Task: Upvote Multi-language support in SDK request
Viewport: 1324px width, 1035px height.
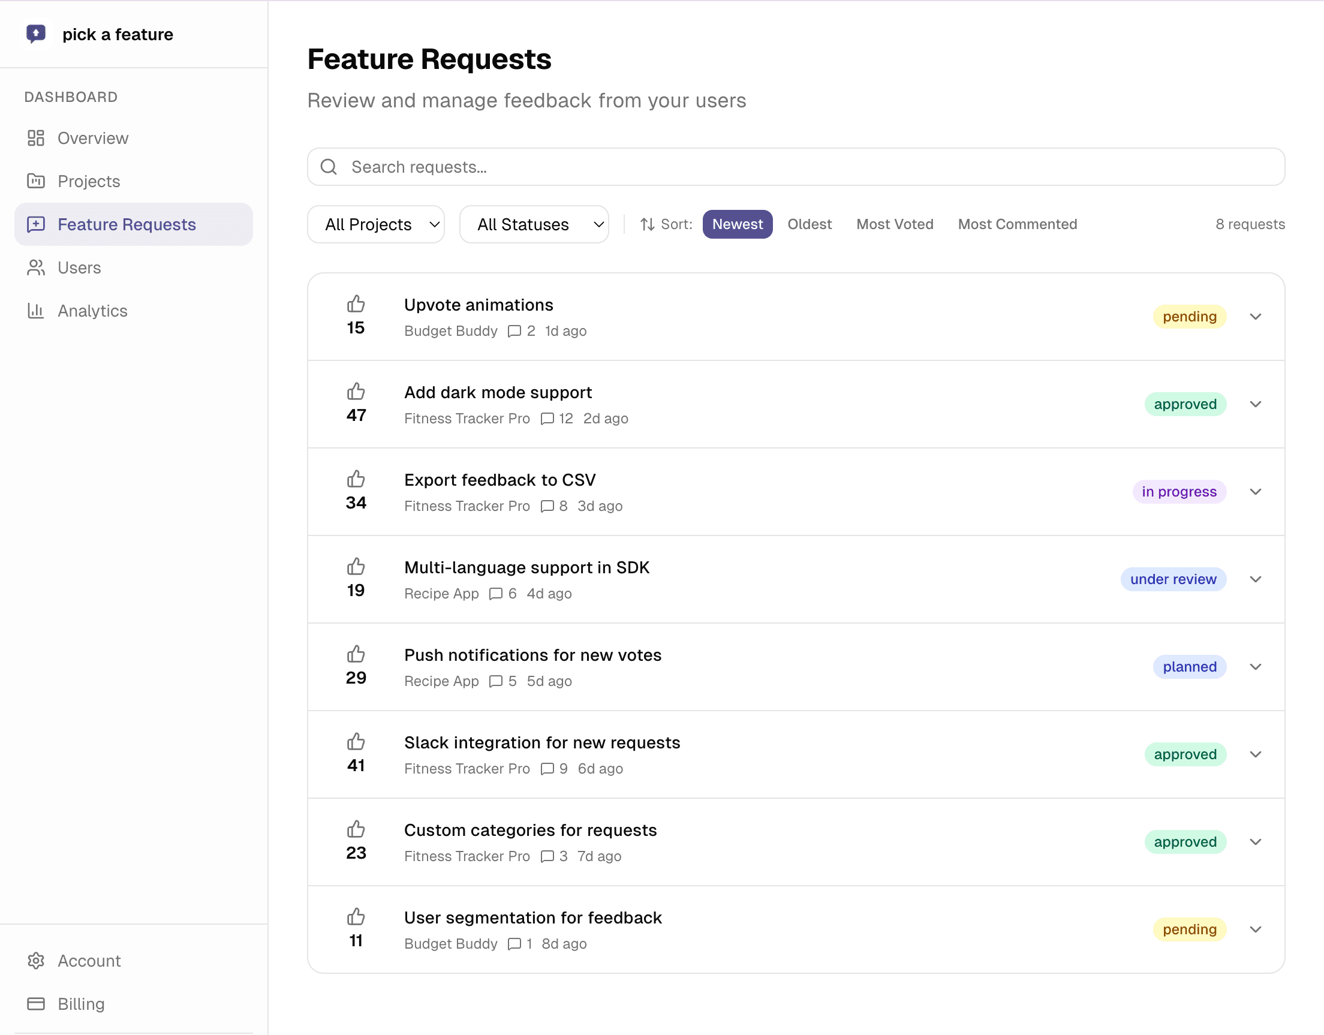Action: click(356, 566)
